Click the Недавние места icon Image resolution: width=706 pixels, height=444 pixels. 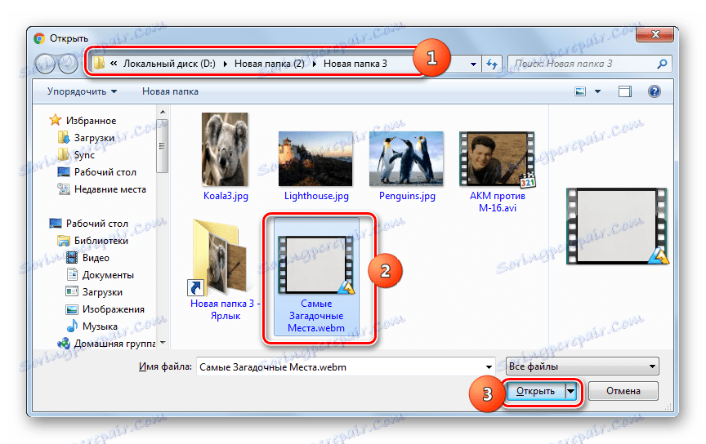pos(64,189)
